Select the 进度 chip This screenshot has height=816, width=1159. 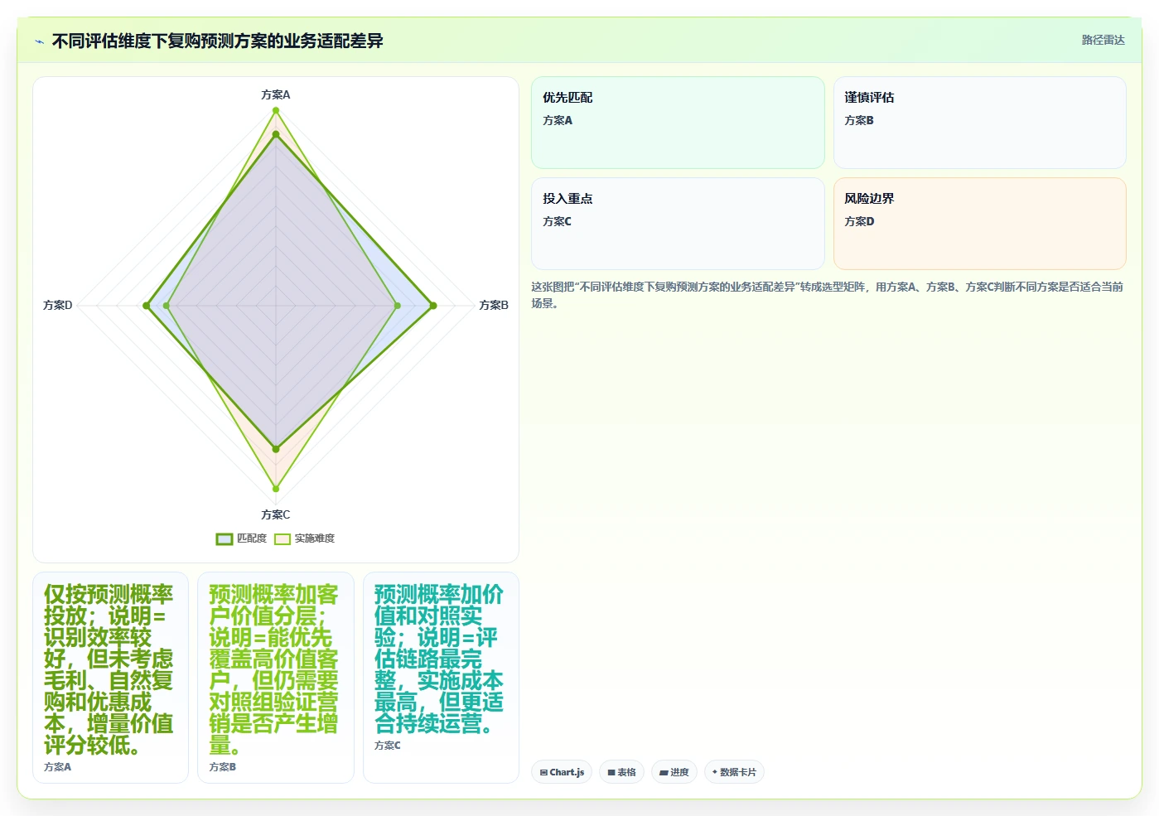click(x=674, y=772)
